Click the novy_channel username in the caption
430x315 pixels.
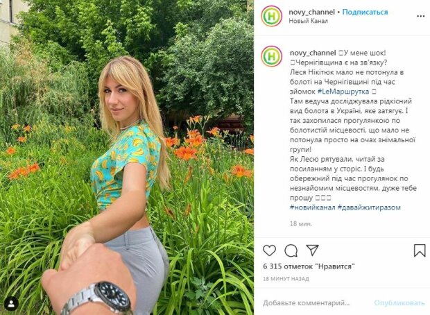[x=313, y=53]
